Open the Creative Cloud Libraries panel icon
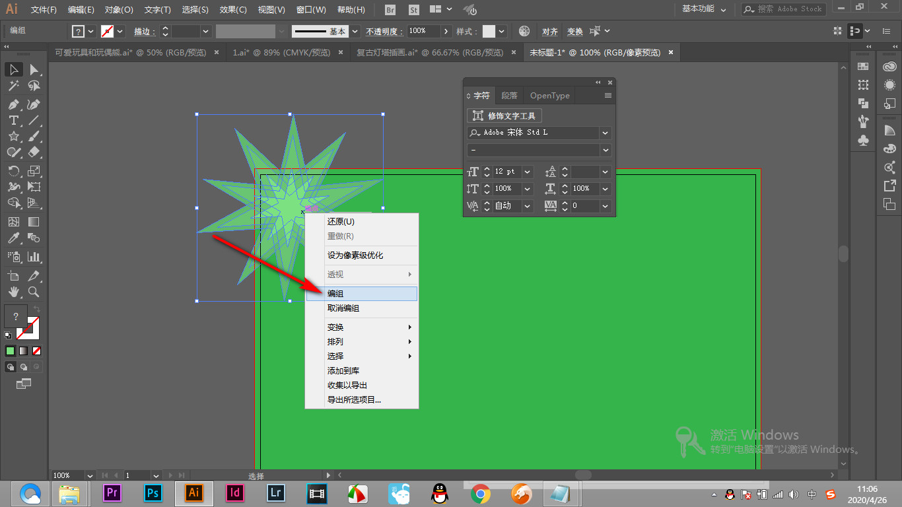 point(889,67)
